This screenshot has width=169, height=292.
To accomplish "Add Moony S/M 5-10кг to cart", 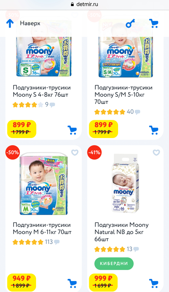I will coord(154,130).
